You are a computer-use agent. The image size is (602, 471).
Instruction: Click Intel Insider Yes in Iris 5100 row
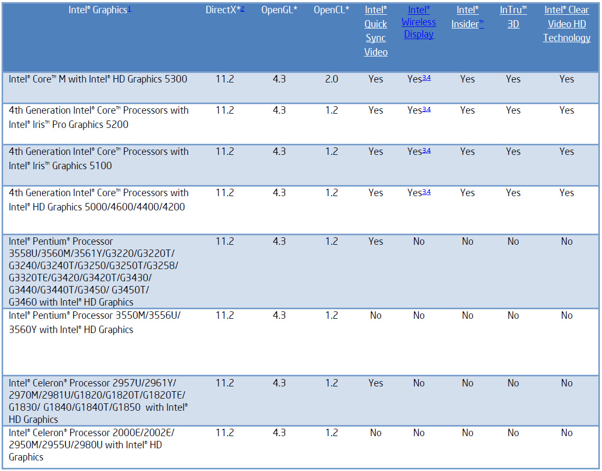(467, 151)
